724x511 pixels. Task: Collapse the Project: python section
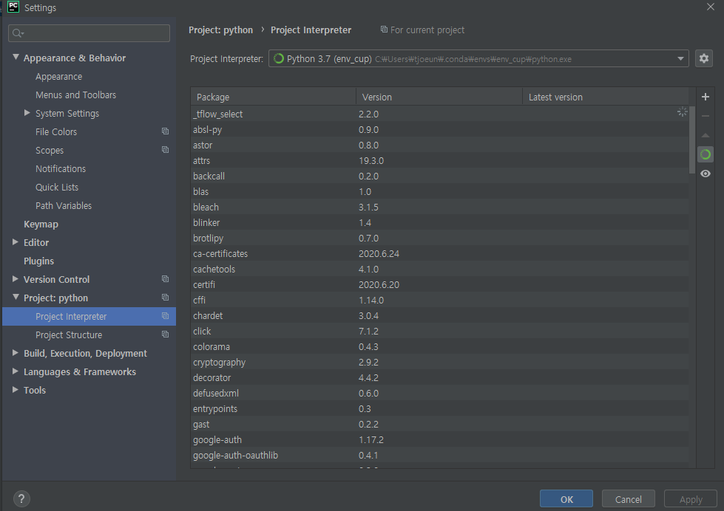coord(16,297)
